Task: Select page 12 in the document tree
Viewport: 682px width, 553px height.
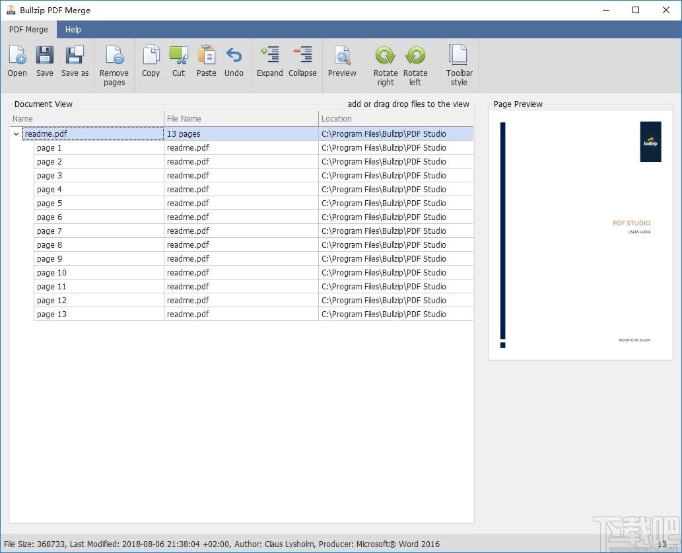Action: 51,301
